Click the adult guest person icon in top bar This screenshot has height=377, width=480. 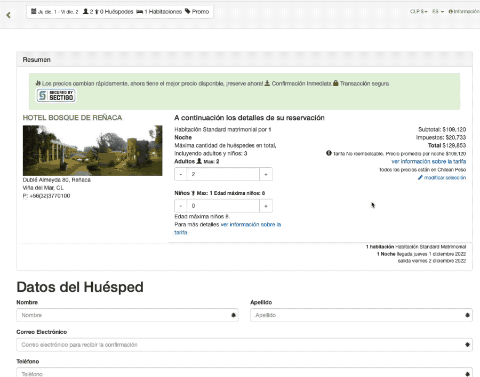[86, 12]
